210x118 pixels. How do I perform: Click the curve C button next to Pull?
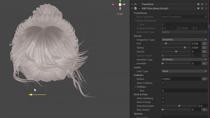(x=204, y=44)
